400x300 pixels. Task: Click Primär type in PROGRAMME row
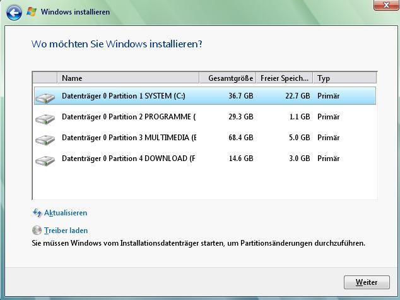[x=328, y=117]
